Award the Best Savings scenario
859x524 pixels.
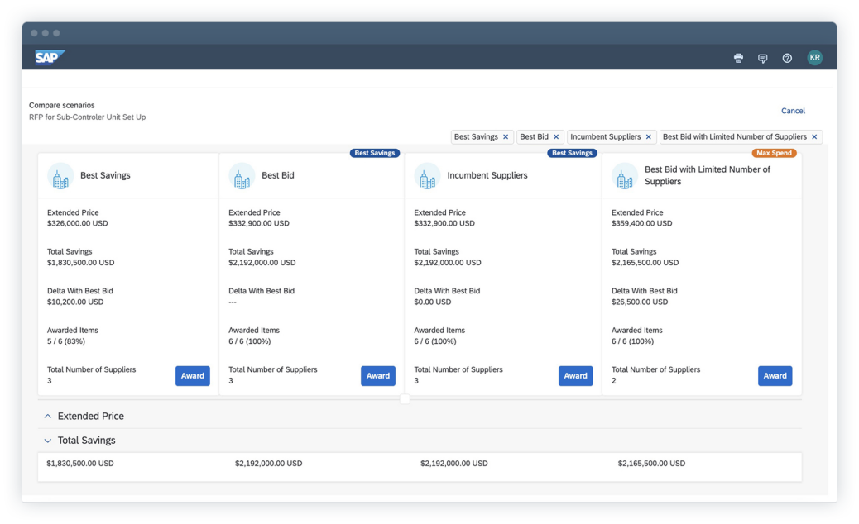(192, 376)
